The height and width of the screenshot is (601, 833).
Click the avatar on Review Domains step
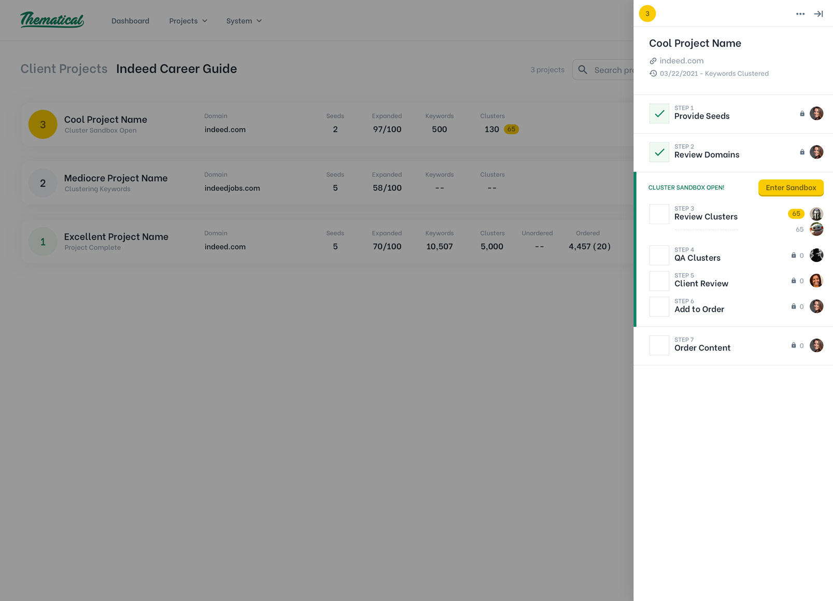(816, 152)
